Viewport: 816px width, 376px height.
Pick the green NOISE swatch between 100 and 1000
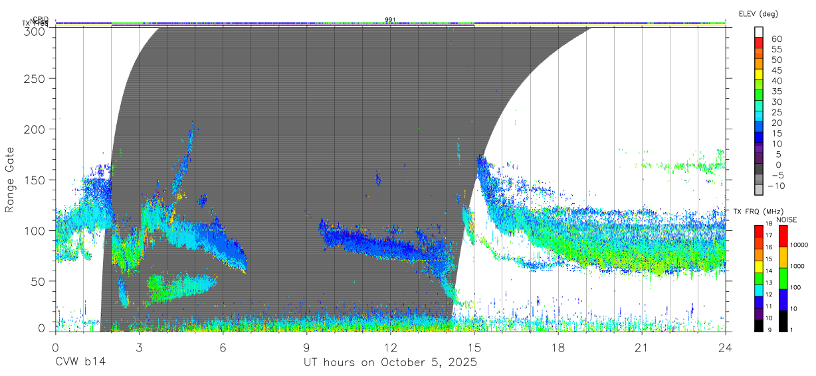(783, 277)
